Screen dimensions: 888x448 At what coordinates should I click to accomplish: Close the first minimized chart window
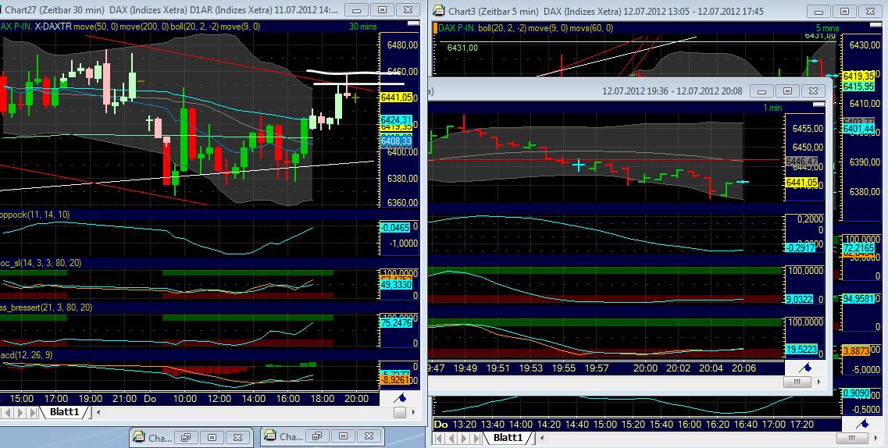click(x=238, y=437)
